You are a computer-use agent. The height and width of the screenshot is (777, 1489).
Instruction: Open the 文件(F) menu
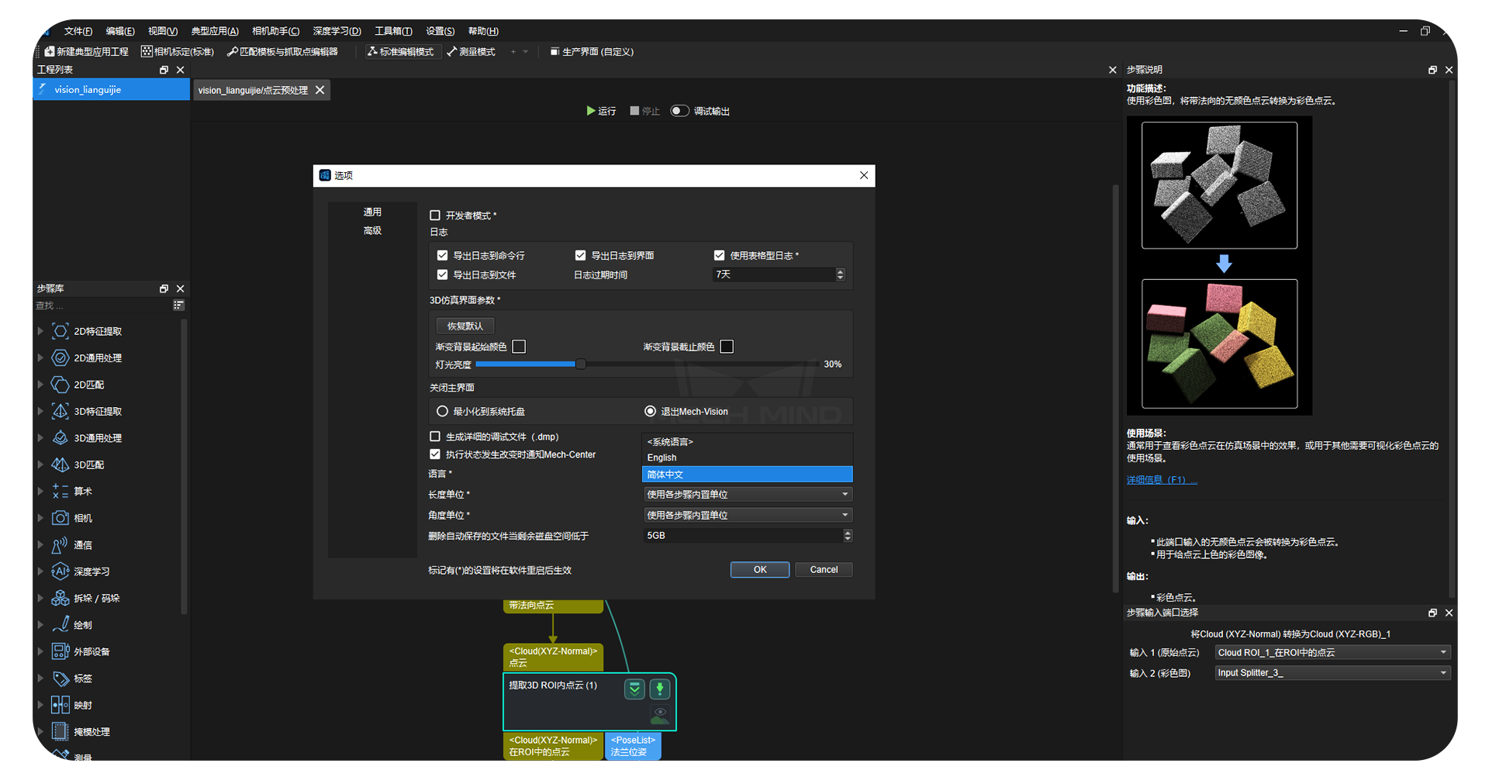(78, 31)
